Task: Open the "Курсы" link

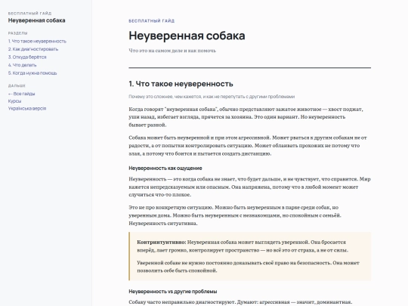Action: tap(14, 101)
